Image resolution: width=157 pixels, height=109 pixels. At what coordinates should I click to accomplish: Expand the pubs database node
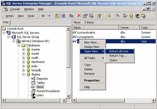click(24, 66)
